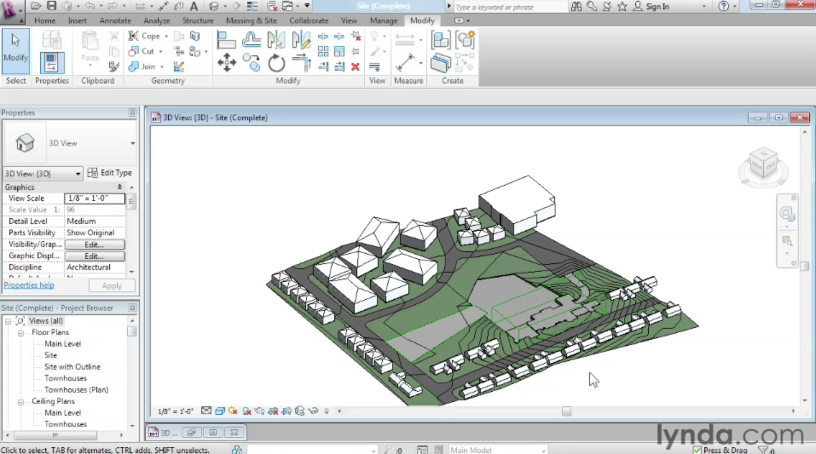Open the Massing & Site ribbon tab
This screenshot has width=816, height=454.
click(x=251, y=21)
